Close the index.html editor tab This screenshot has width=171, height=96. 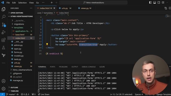[x=54, y=8]
